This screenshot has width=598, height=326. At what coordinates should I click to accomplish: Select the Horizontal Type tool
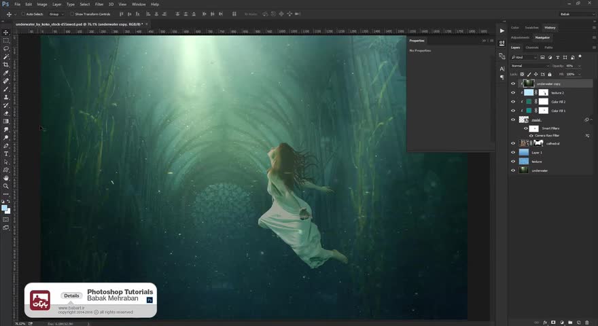[x=6, y=153]
